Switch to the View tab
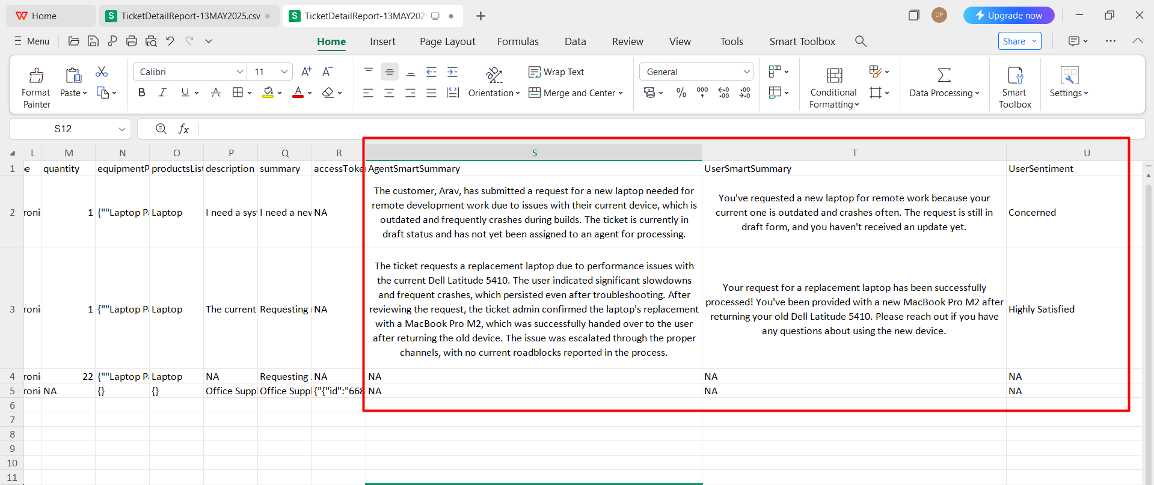The image size is (1154, 485). pos(680,41)
